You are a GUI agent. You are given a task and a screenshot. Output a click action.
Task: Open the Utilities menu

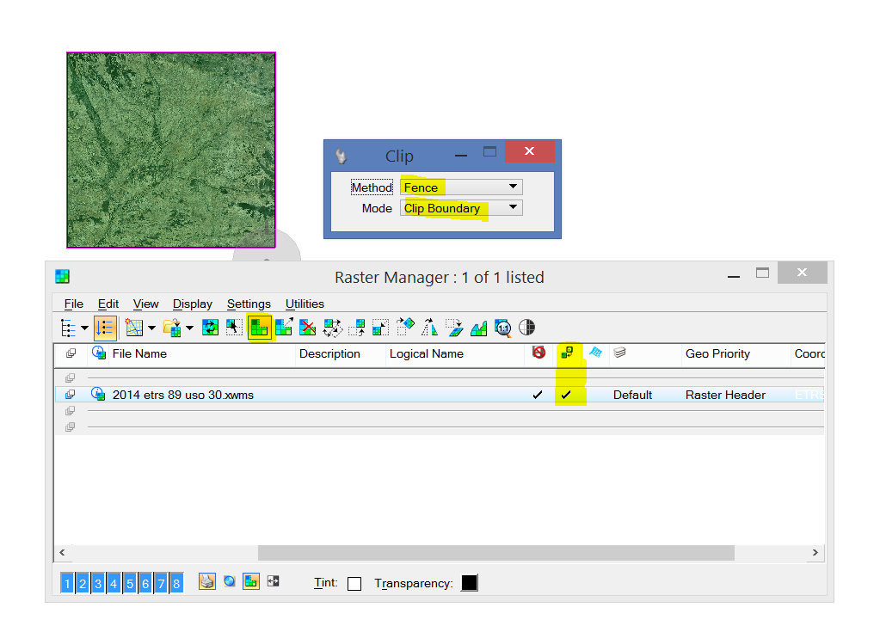[x=305, y=304]
